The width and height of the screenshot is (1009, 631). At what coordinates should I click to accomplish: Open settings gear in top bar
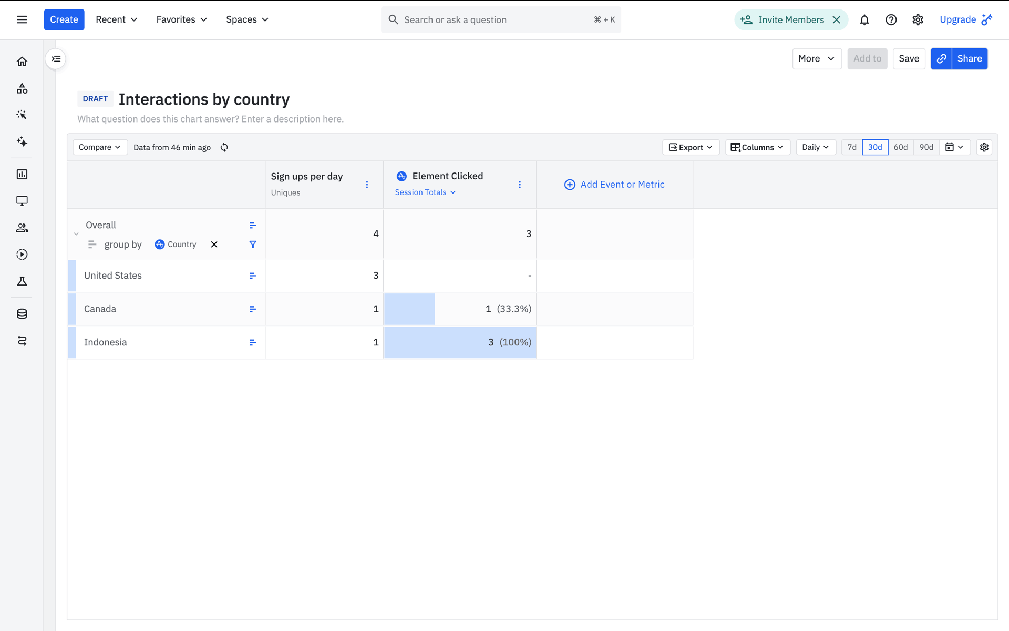click(918, 20)
